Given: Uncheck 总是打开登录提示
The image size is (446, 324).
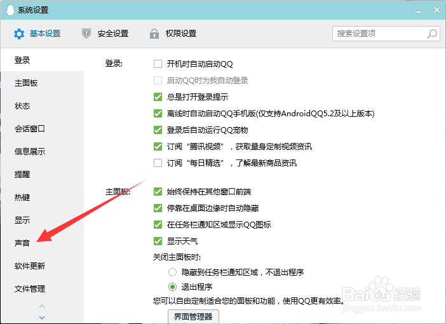Looking at the screenshot, I should tap(158, 97).
